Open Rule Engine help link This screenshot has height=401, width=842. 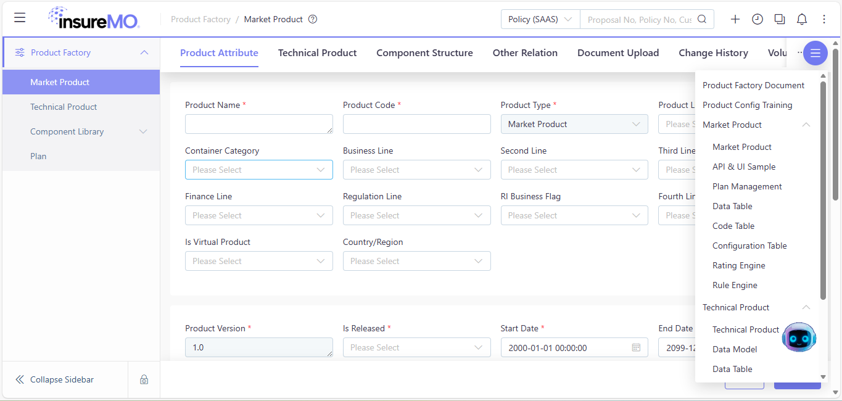pyautogui.click(x=735, y=285)
